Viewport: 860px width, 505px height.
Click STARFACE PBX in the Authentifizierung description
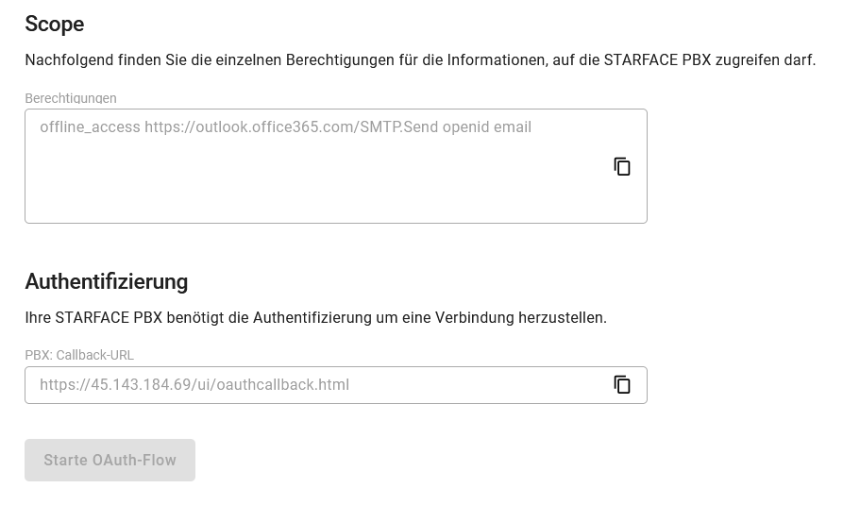click(x=109, y=317)
